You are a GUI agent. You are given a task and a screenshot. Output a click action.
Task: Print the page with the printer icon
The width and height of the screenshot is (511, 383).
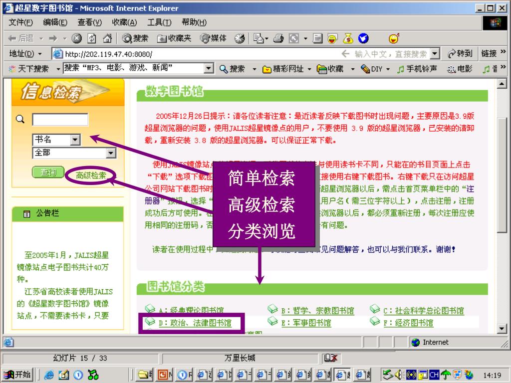click(278, 38)
